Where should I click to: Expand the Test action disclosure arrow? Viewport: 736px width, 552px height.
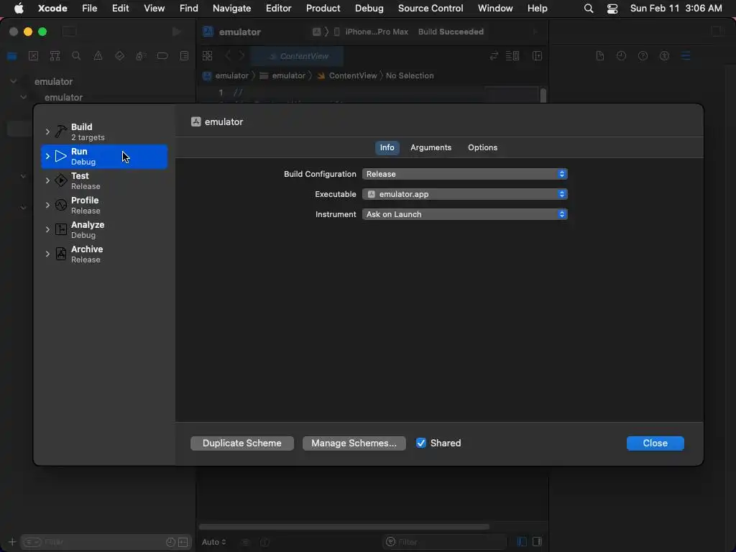(x=47, y=180)
